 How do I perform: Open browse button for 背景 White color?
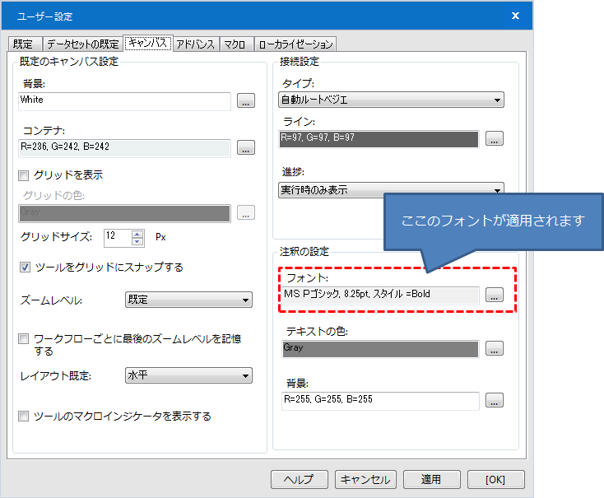coord(246,100)
